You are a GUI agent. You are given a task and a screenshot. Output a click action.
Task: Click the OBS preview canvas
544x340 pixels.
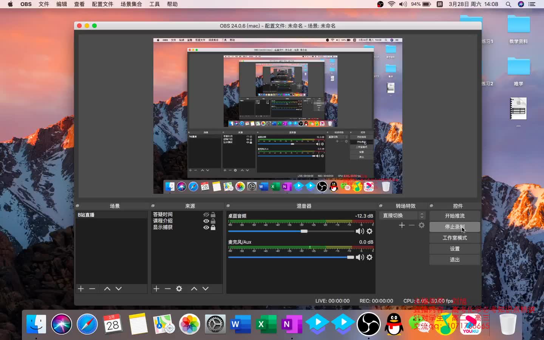coord(278,116)
